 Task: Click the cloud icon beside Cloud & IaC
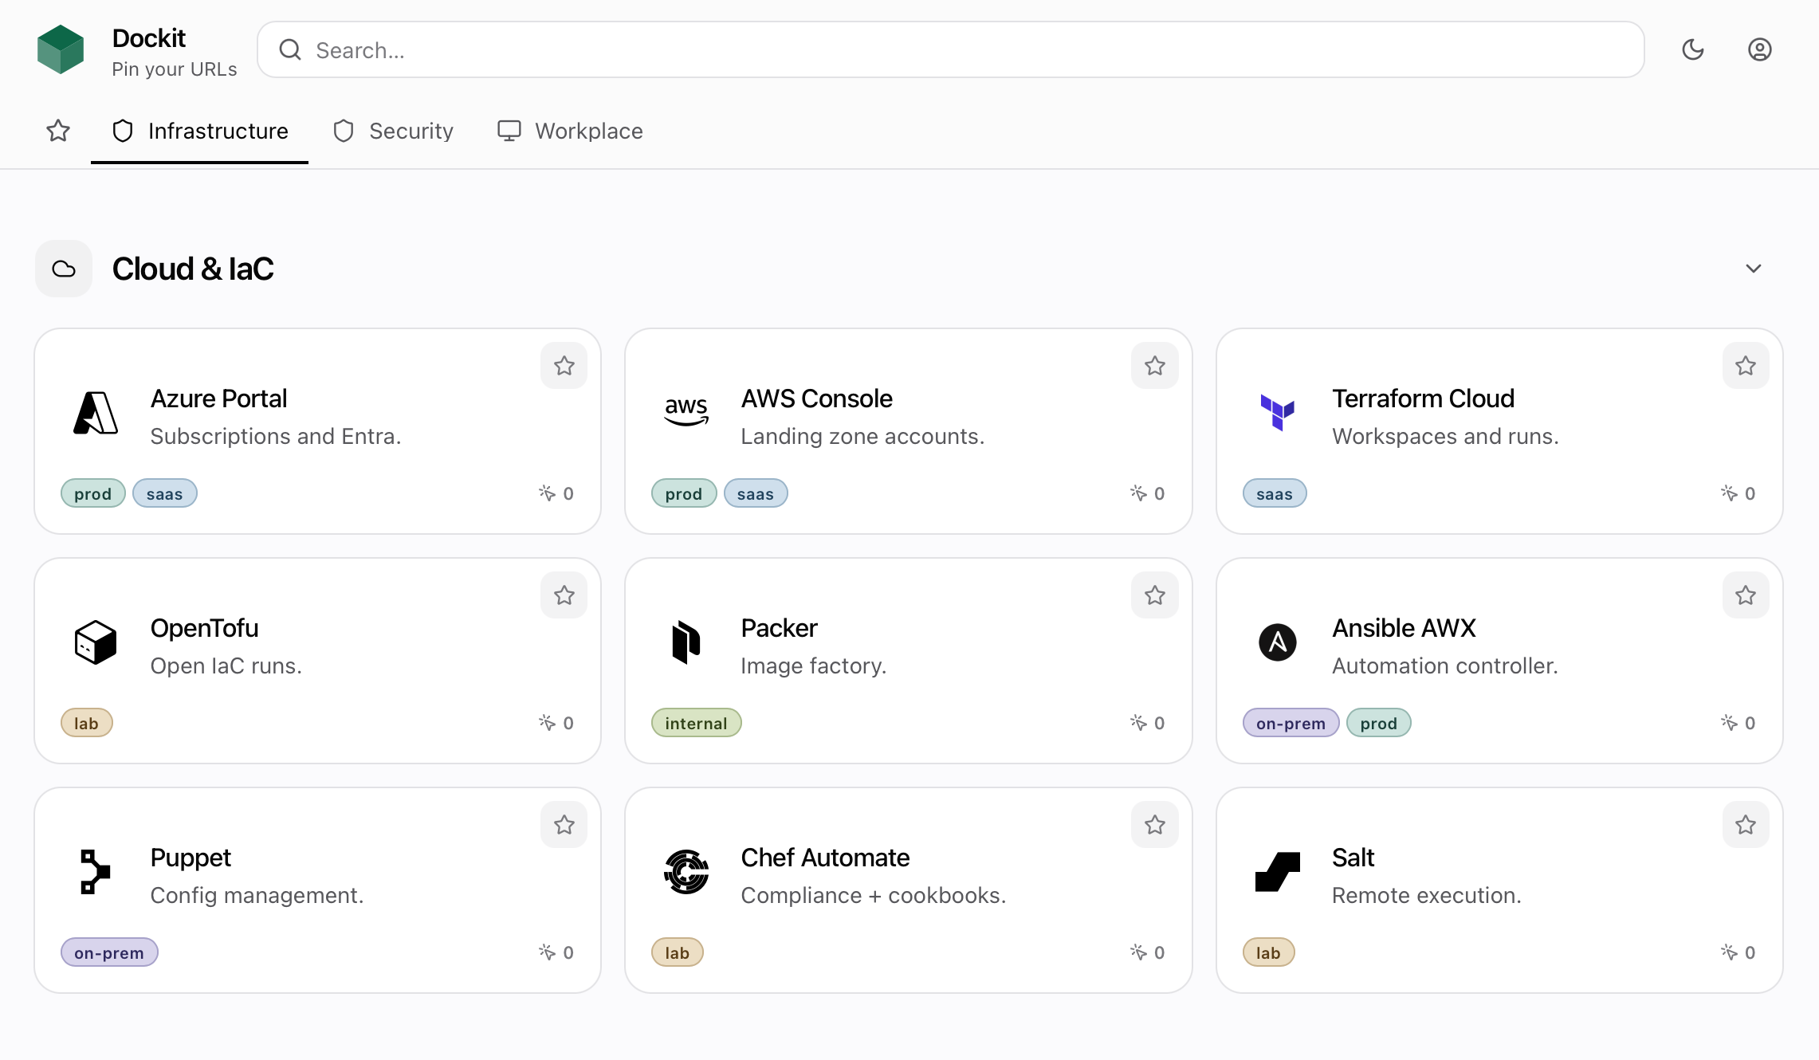64,269
